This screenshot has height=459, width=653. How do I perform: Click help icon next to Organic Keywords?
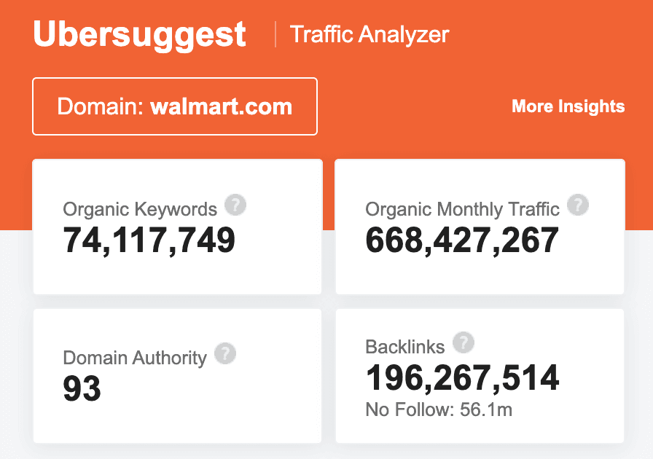(235, 205)
